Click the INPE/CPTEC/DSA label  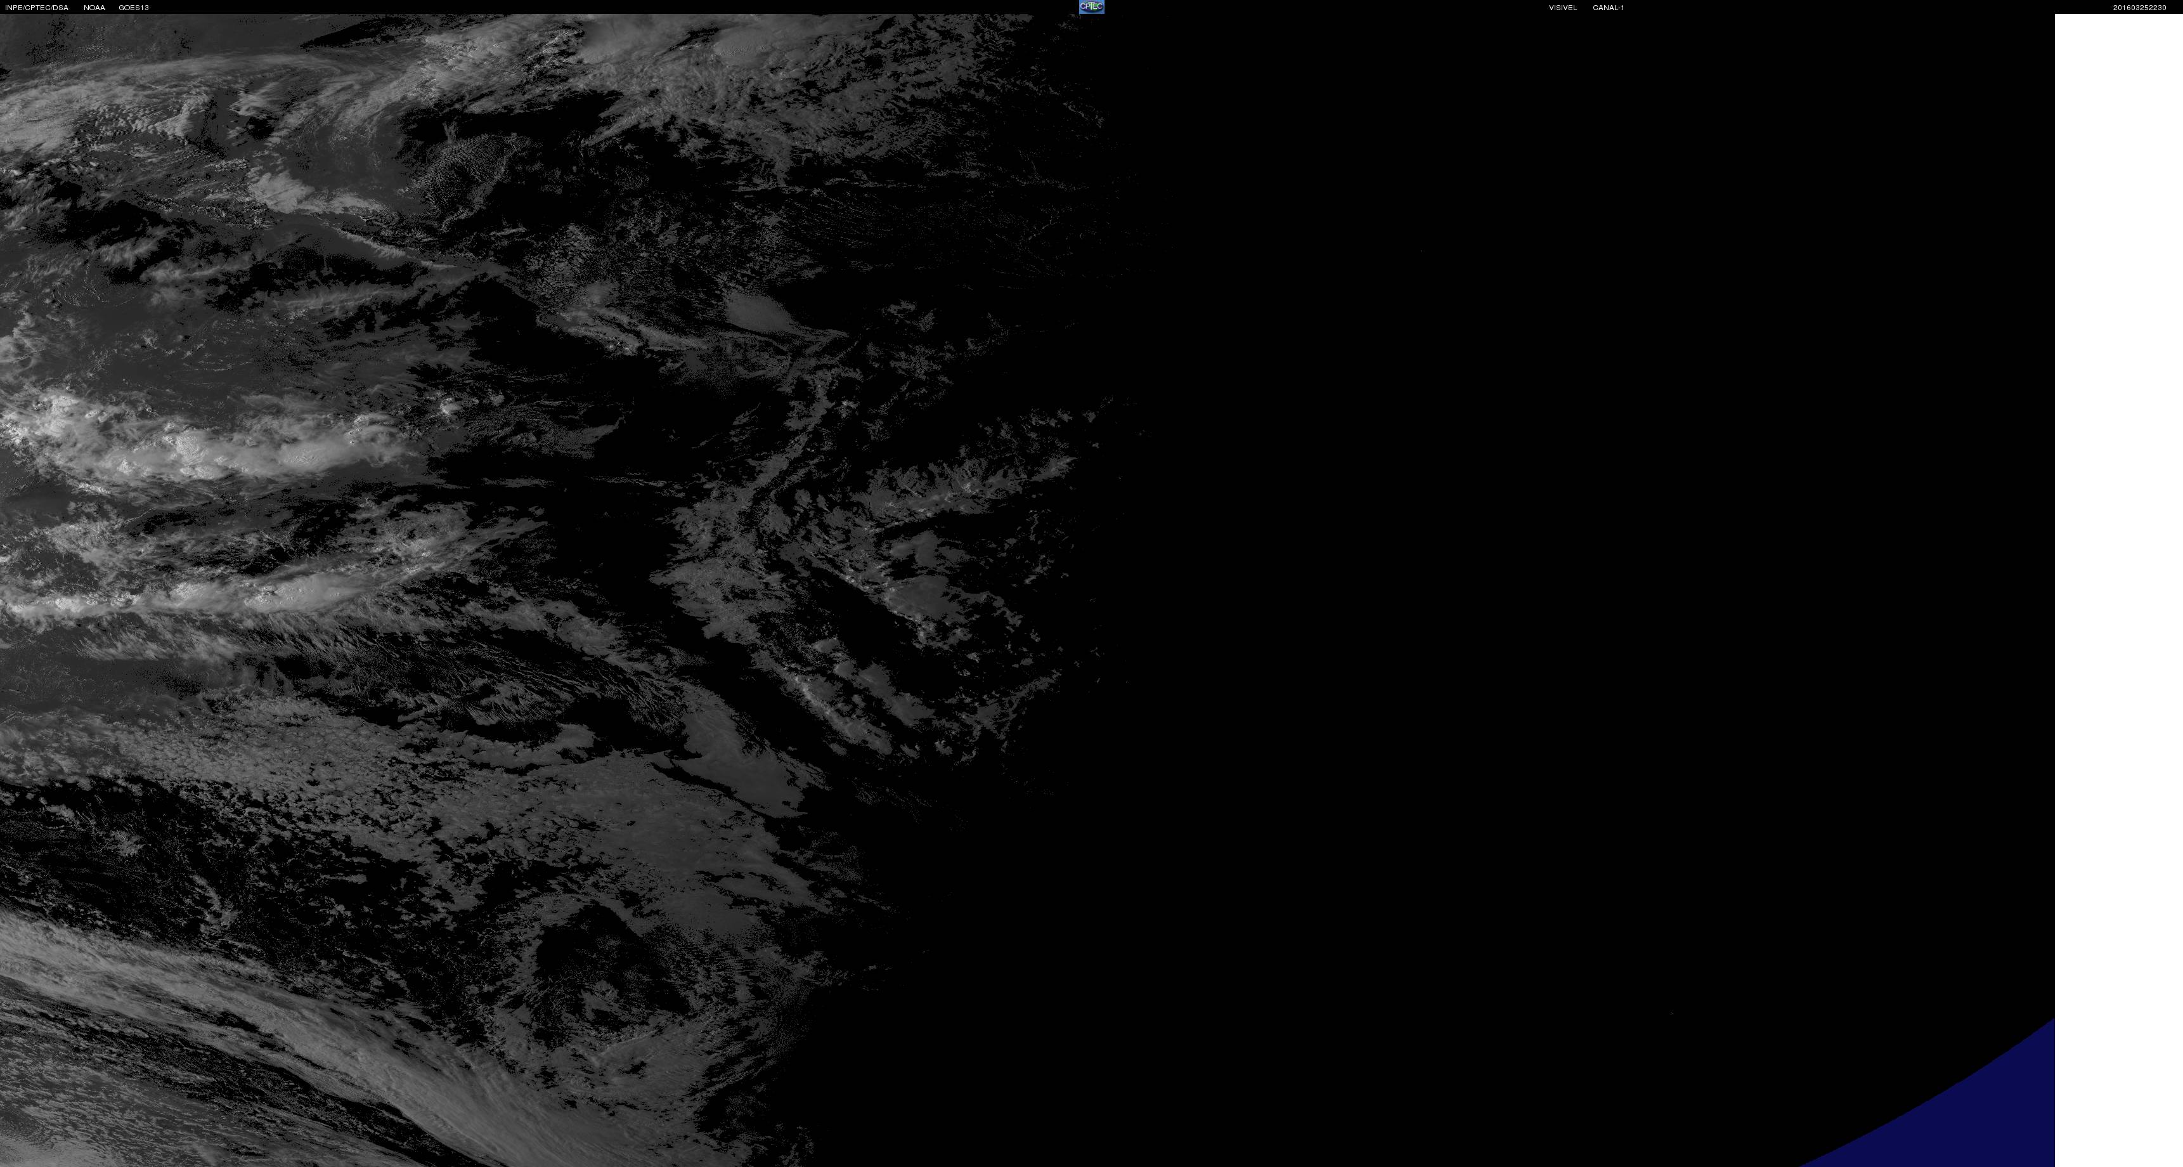(36, 8)
